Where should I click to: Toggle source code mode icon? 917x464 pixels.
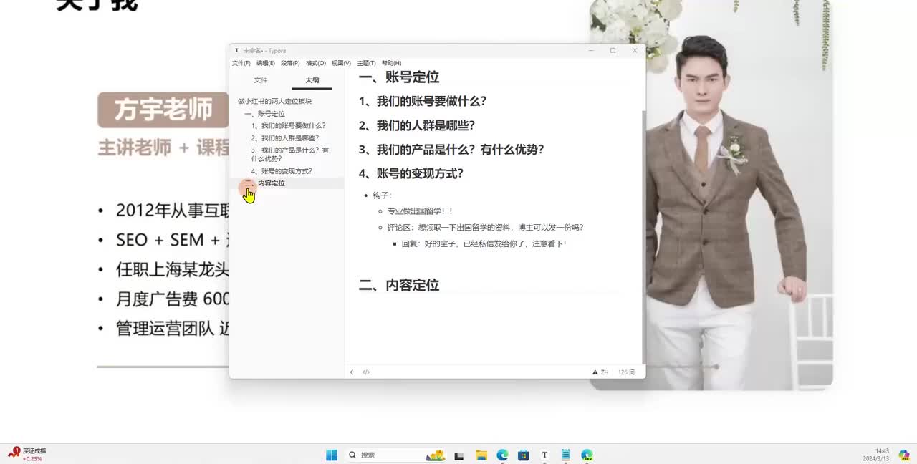click(x=366, y=372)
